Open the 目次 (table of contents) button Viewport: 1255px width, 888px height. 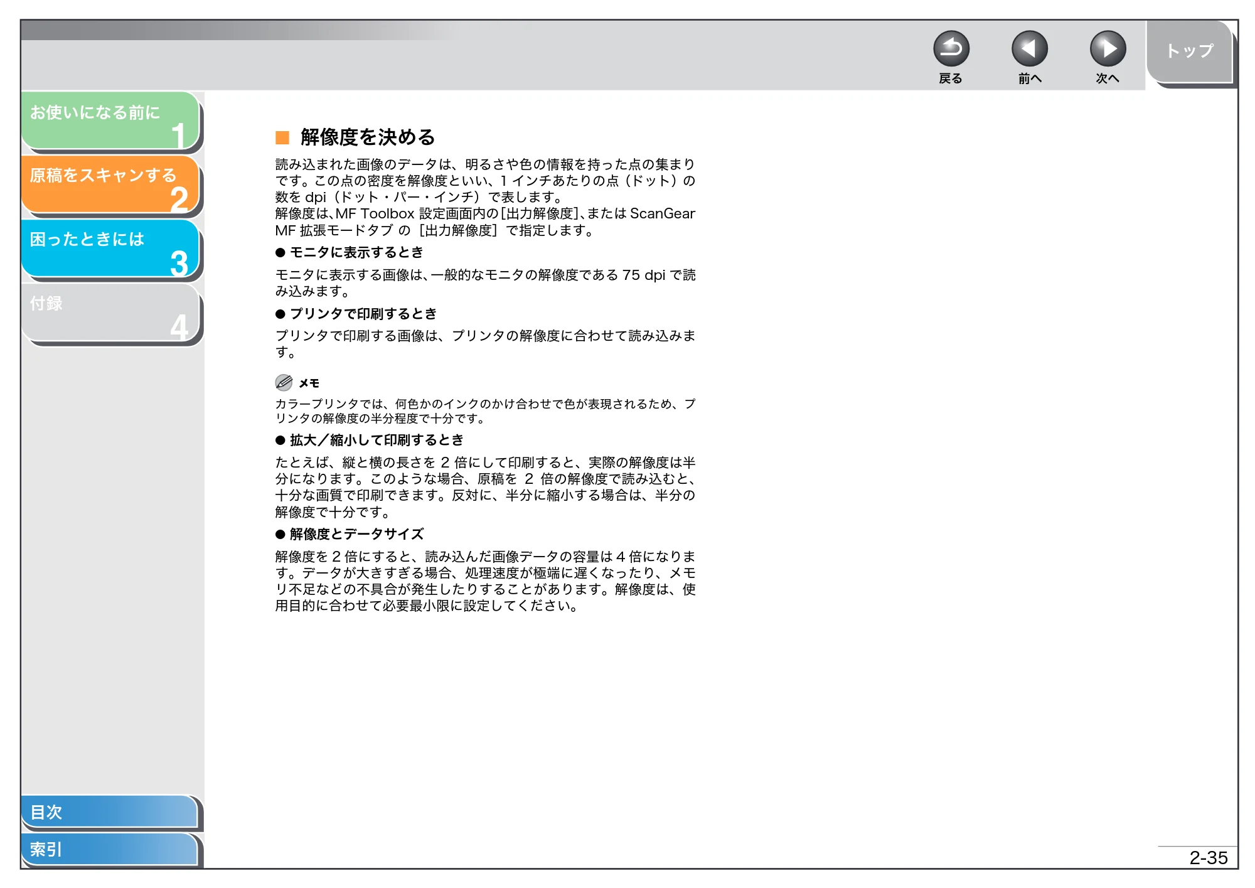110,811
